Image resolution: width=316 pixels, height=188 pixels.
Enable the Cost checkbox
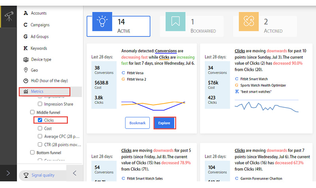(x=40, y=128)
